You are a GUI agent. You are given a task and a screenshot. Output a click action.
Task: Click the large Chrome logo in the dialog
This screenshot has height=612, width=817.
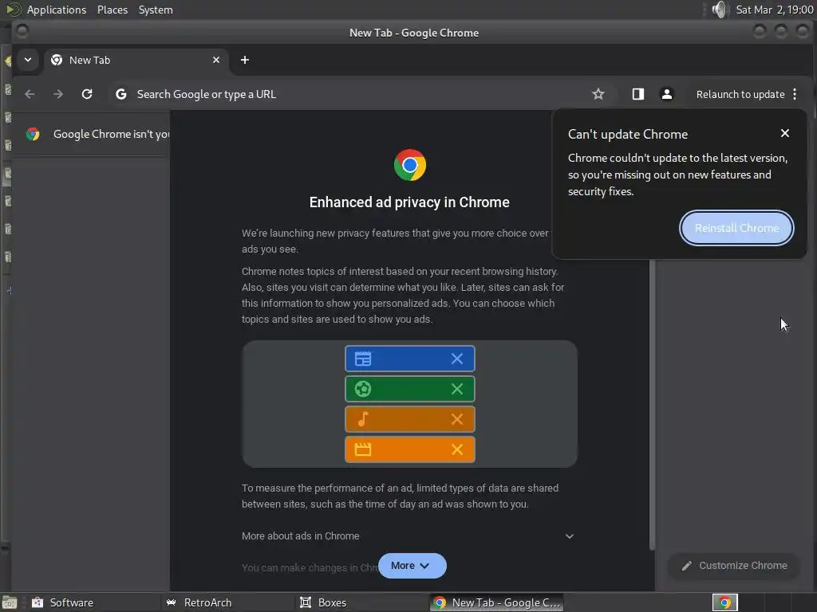tap(410, 165)
